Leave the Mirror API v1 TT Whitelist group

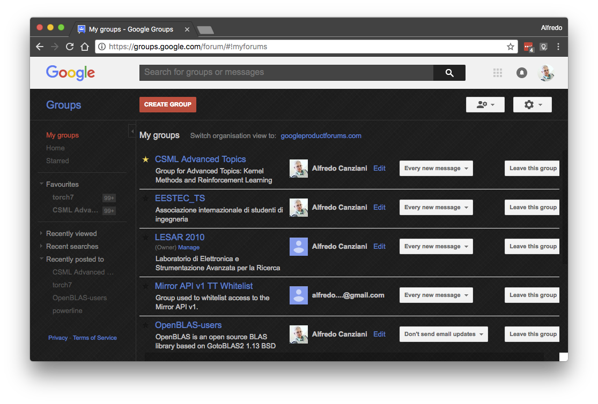(x=533, y=295)
